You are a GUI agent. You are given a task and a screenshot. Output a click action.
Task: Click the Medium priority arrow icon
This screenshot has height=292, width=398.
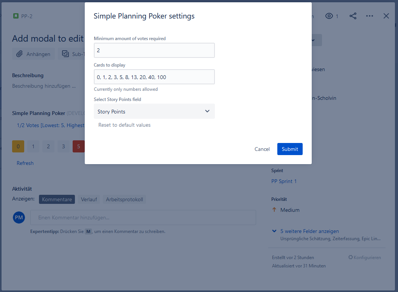point(274,210)
